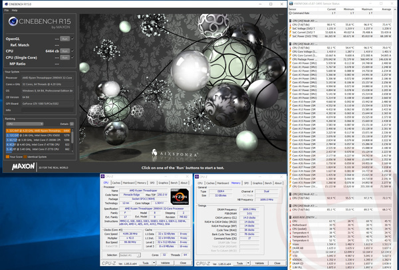Click the Command Rate clock icon in HWiNFO

[x=291, y=13]
